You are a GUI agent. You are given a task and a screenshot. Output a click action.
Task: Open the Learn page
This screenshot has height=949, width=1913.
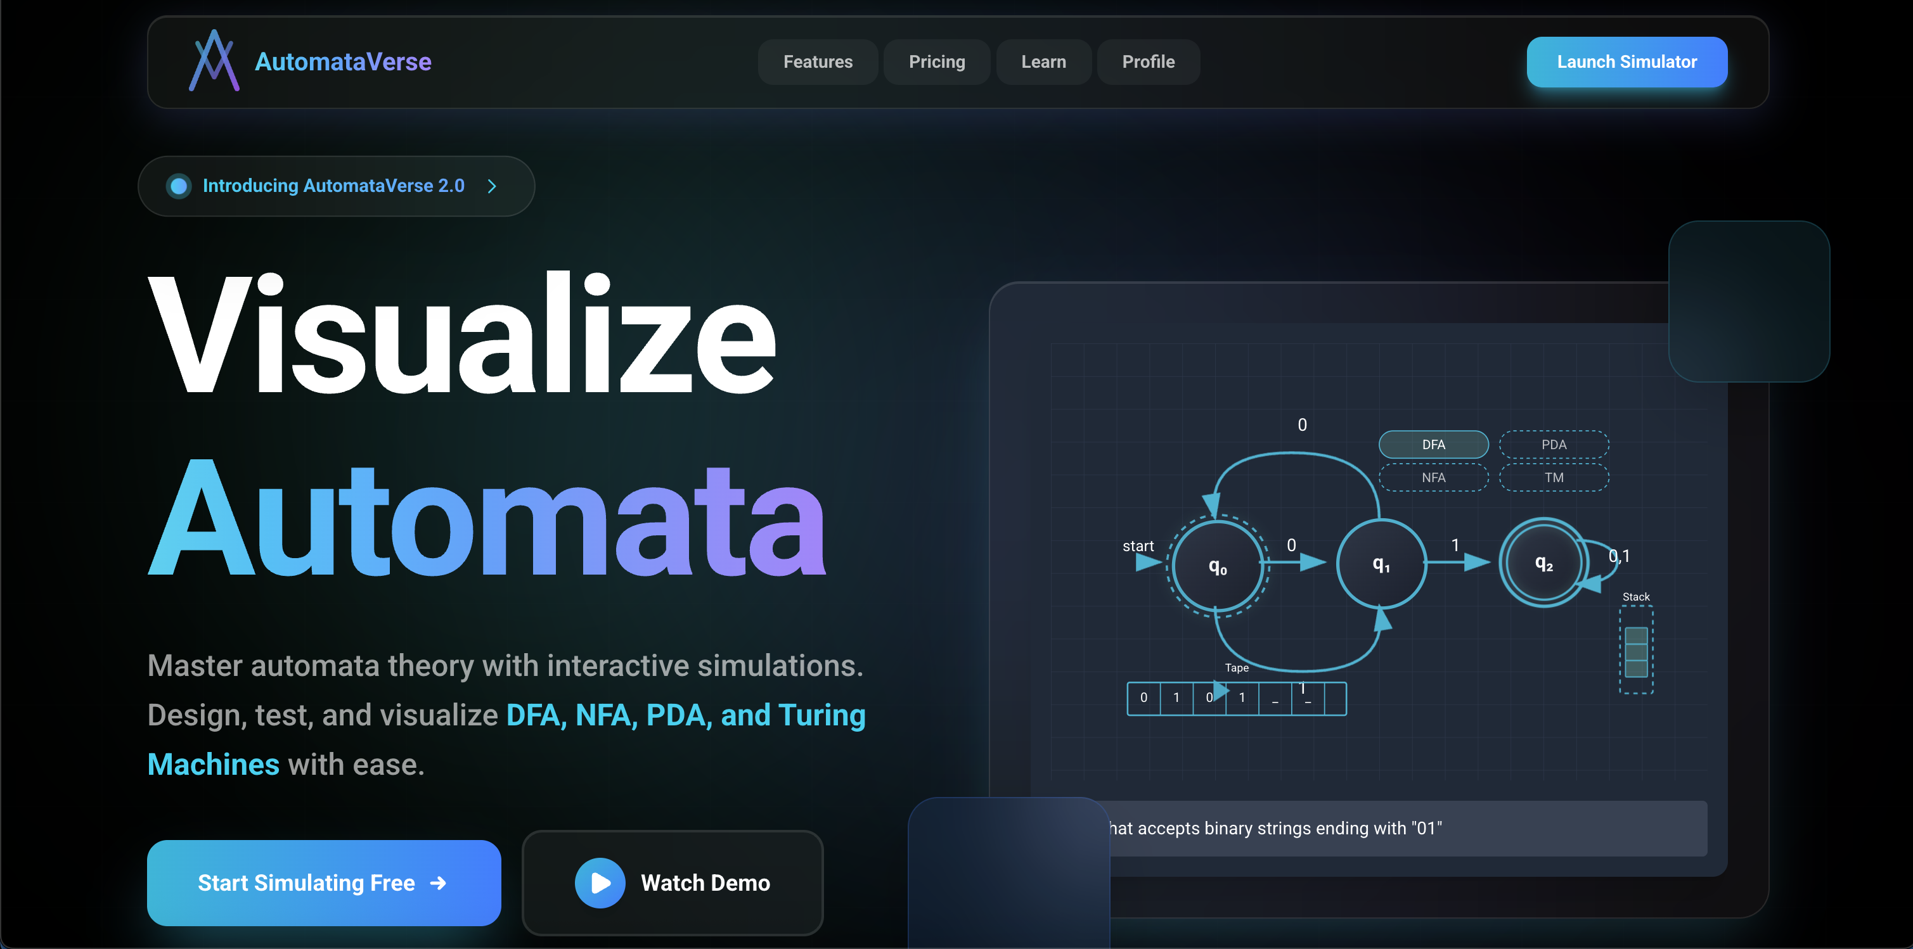[1043, 61]
